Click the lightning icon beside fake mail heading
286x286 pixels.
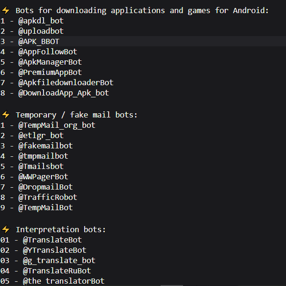[6, 115]
